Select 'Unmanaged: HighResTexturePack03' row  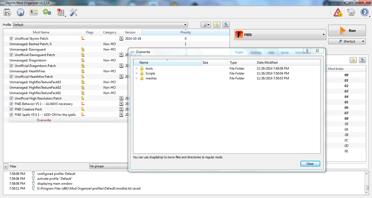(66, 82)
